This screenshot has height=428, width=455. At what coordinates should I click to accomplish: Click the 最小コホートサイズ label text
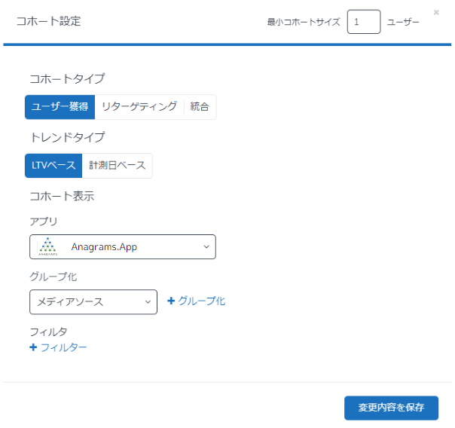[304, 23]
